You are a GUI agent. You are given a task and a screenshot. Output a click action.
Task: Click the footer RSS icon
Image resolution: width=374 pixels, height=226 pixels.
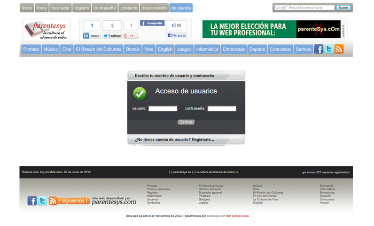(53, 201)
